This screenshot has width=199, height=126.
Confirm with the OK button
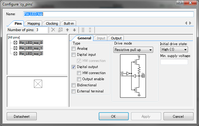[x=114, y=116]
